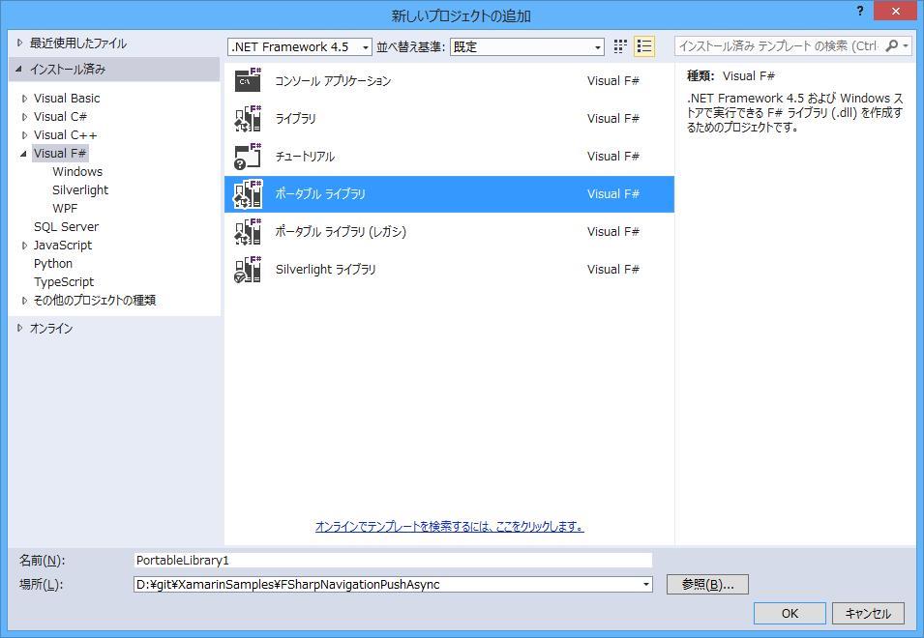
Task: Select the Python category
Action: click(x=53, y=264)
